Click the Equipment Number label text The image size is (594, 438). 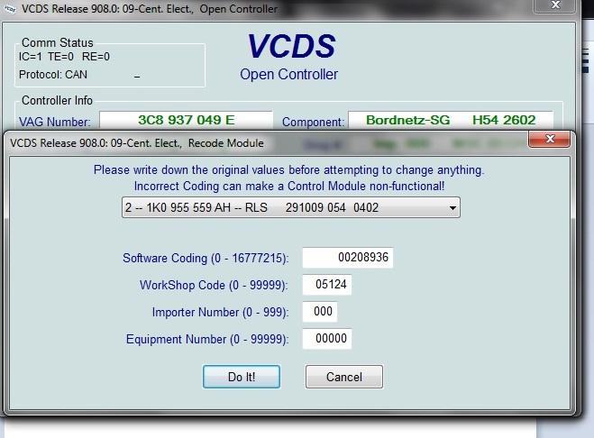tap(207, 340)
